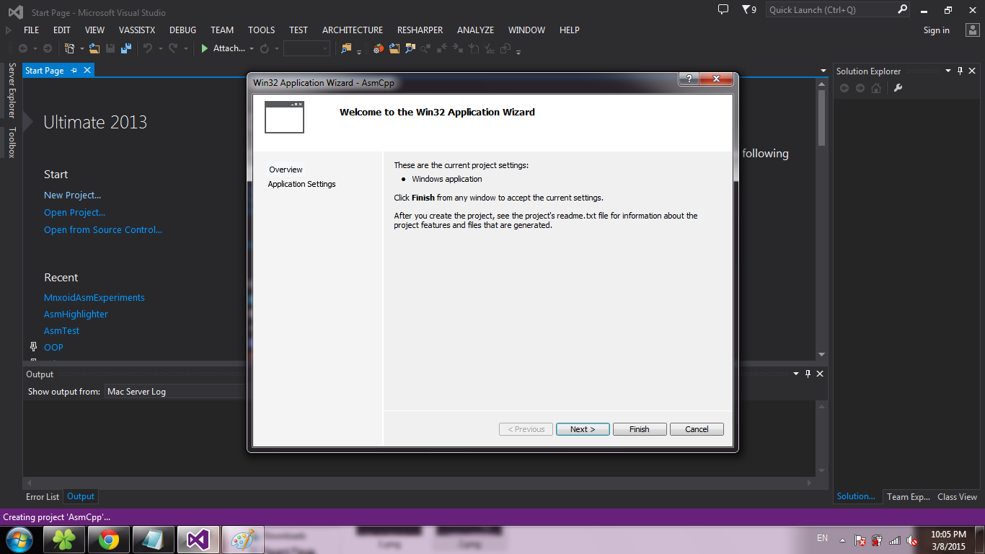The width and height of the screenshot is (985, 554).
Task: Show hidden system tray icons
Action: tap(842, 540)
